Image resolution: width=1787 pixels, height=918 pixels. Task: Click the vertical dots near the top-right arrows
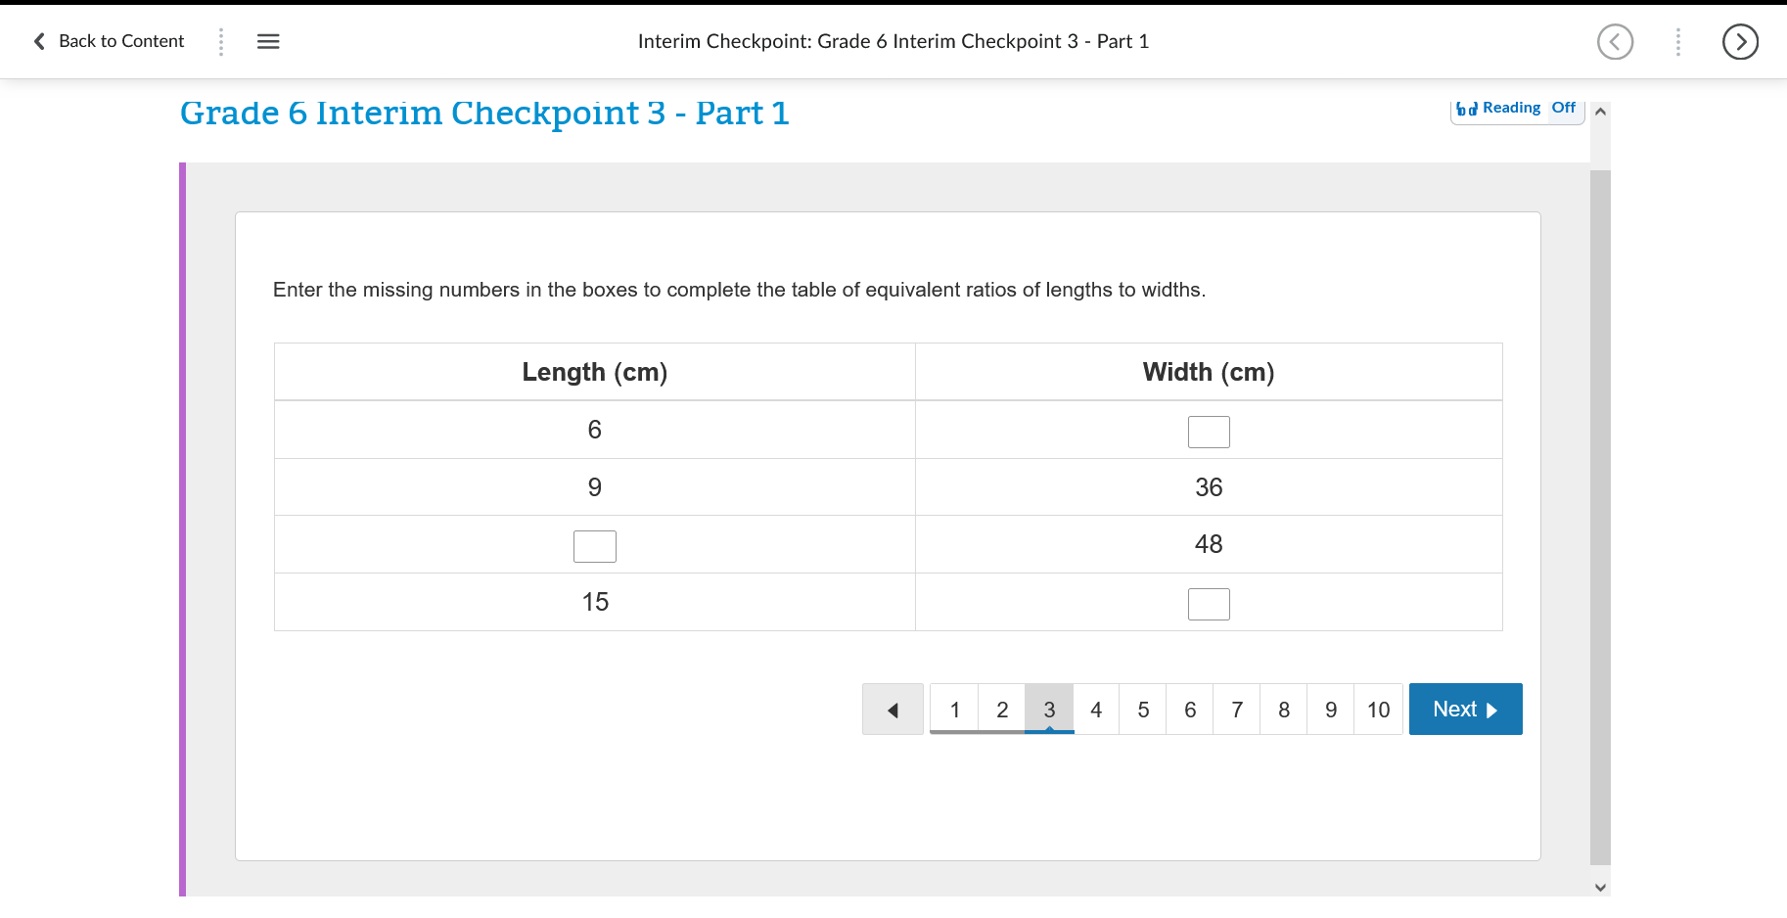tap(1677, 41)
